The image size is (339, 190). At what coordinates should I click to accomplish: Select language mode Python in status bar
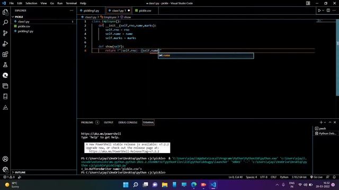tap(284, 177)
